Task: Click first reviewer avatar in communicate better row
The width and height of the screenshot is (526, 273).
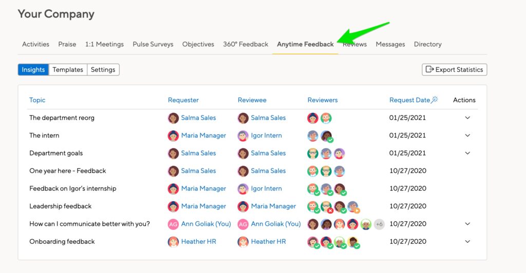Action: (313, 224)
